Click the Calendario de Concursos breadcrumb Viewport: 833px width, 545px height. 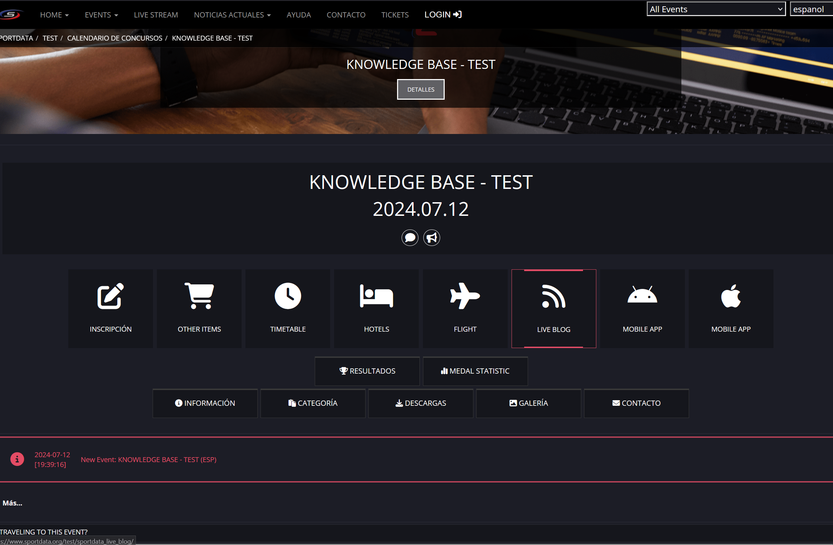[x=114, y=38]
